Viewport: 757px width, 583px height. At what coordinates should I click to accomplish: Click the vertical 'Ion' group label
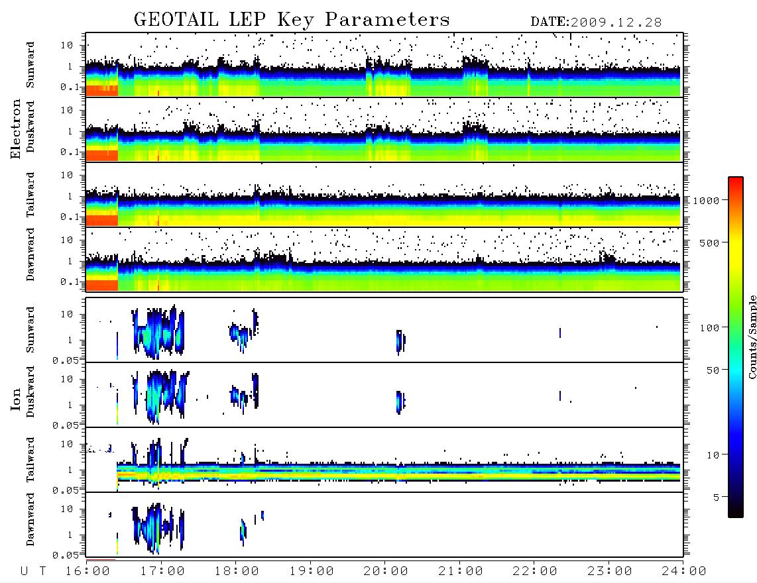15,399
